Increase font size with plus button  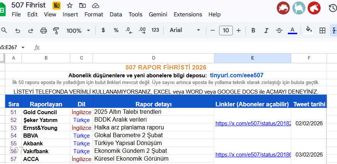pyautogui.click(x=238, y=30)
